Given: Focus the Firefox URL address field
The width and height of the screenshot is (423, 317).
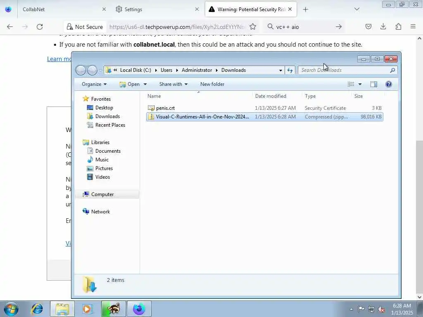Looking at the screenshot, I should pos(177,27).
